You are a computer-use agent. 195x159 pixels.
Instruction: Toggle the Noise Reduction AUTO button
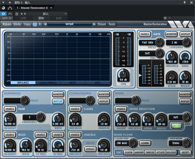[x=176, y=126]
